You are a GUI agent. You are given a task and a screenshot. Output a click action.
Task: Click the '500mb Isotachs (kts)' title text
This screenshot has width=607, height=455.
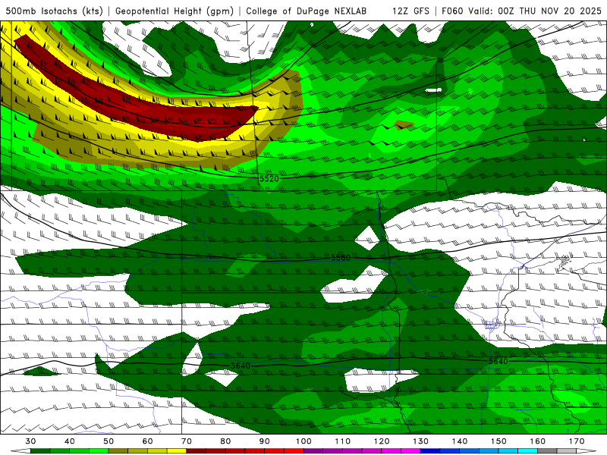click(54, 11)
